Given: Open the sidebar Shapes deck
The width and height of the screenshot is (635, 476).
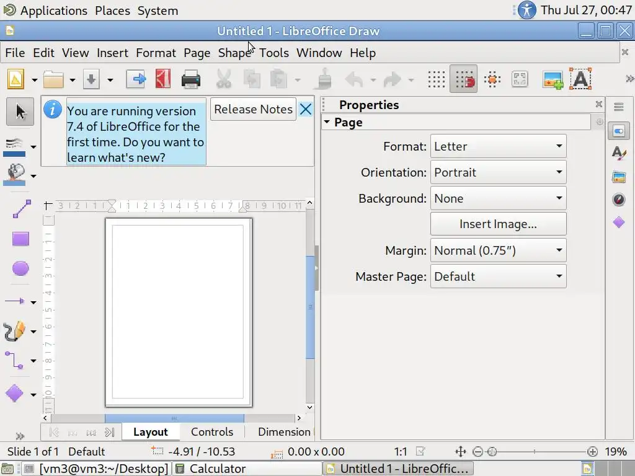Looking at the screenshot, I should coord(618,223).
